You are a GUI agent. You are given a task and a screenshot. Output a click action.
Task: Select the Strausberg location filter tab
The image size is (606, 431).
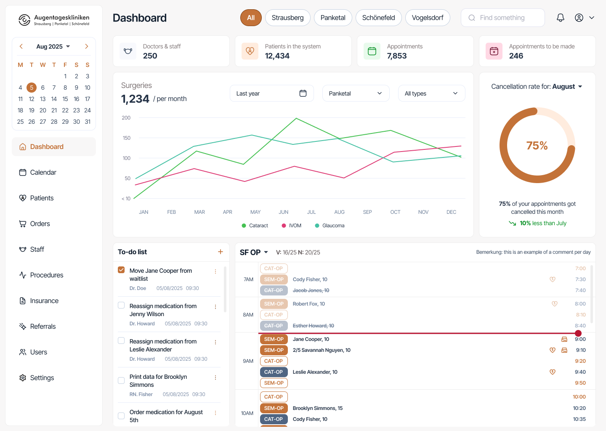point(287,18)
